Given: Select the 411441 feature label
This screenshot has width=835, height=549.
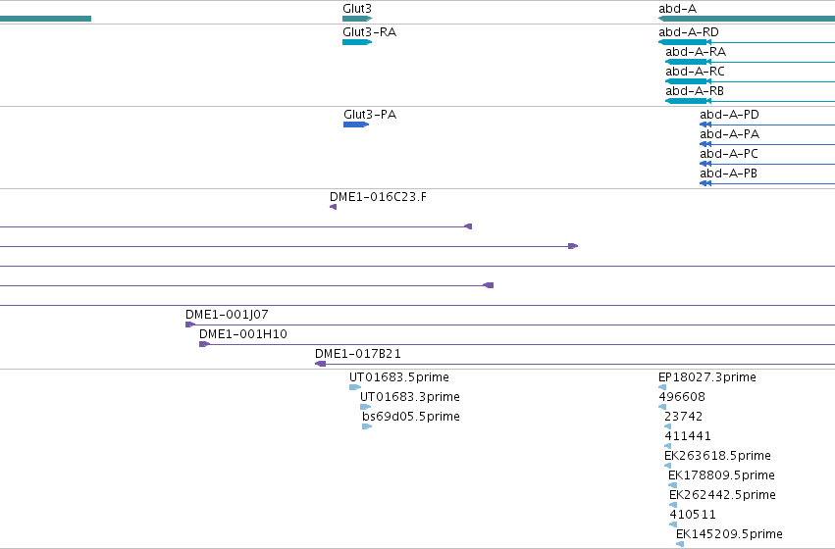Looking at the screenshot, I should (688, 436).
